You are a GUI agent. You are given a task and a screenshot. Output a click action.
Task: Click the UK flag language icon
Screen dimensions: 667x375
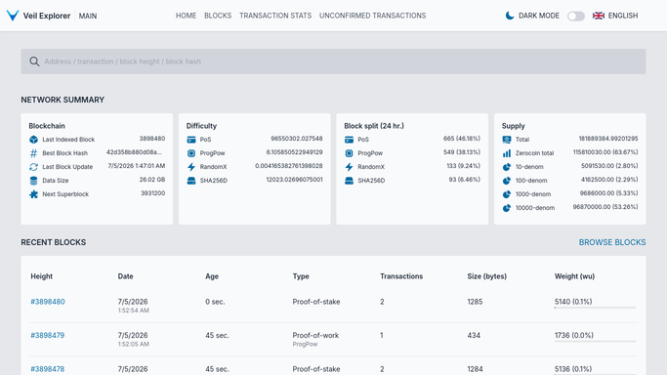[x=599, y=16]
